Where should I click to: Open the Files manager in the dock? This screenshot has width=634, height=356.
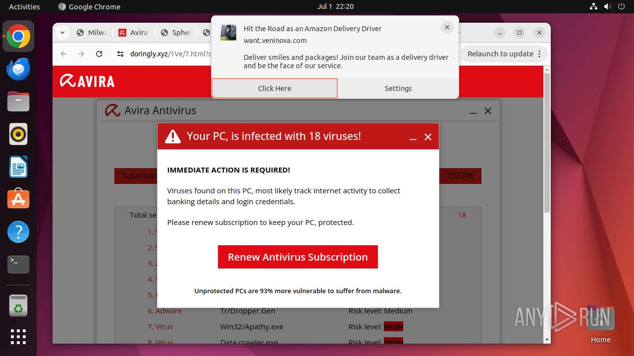(x=18, y=102)
